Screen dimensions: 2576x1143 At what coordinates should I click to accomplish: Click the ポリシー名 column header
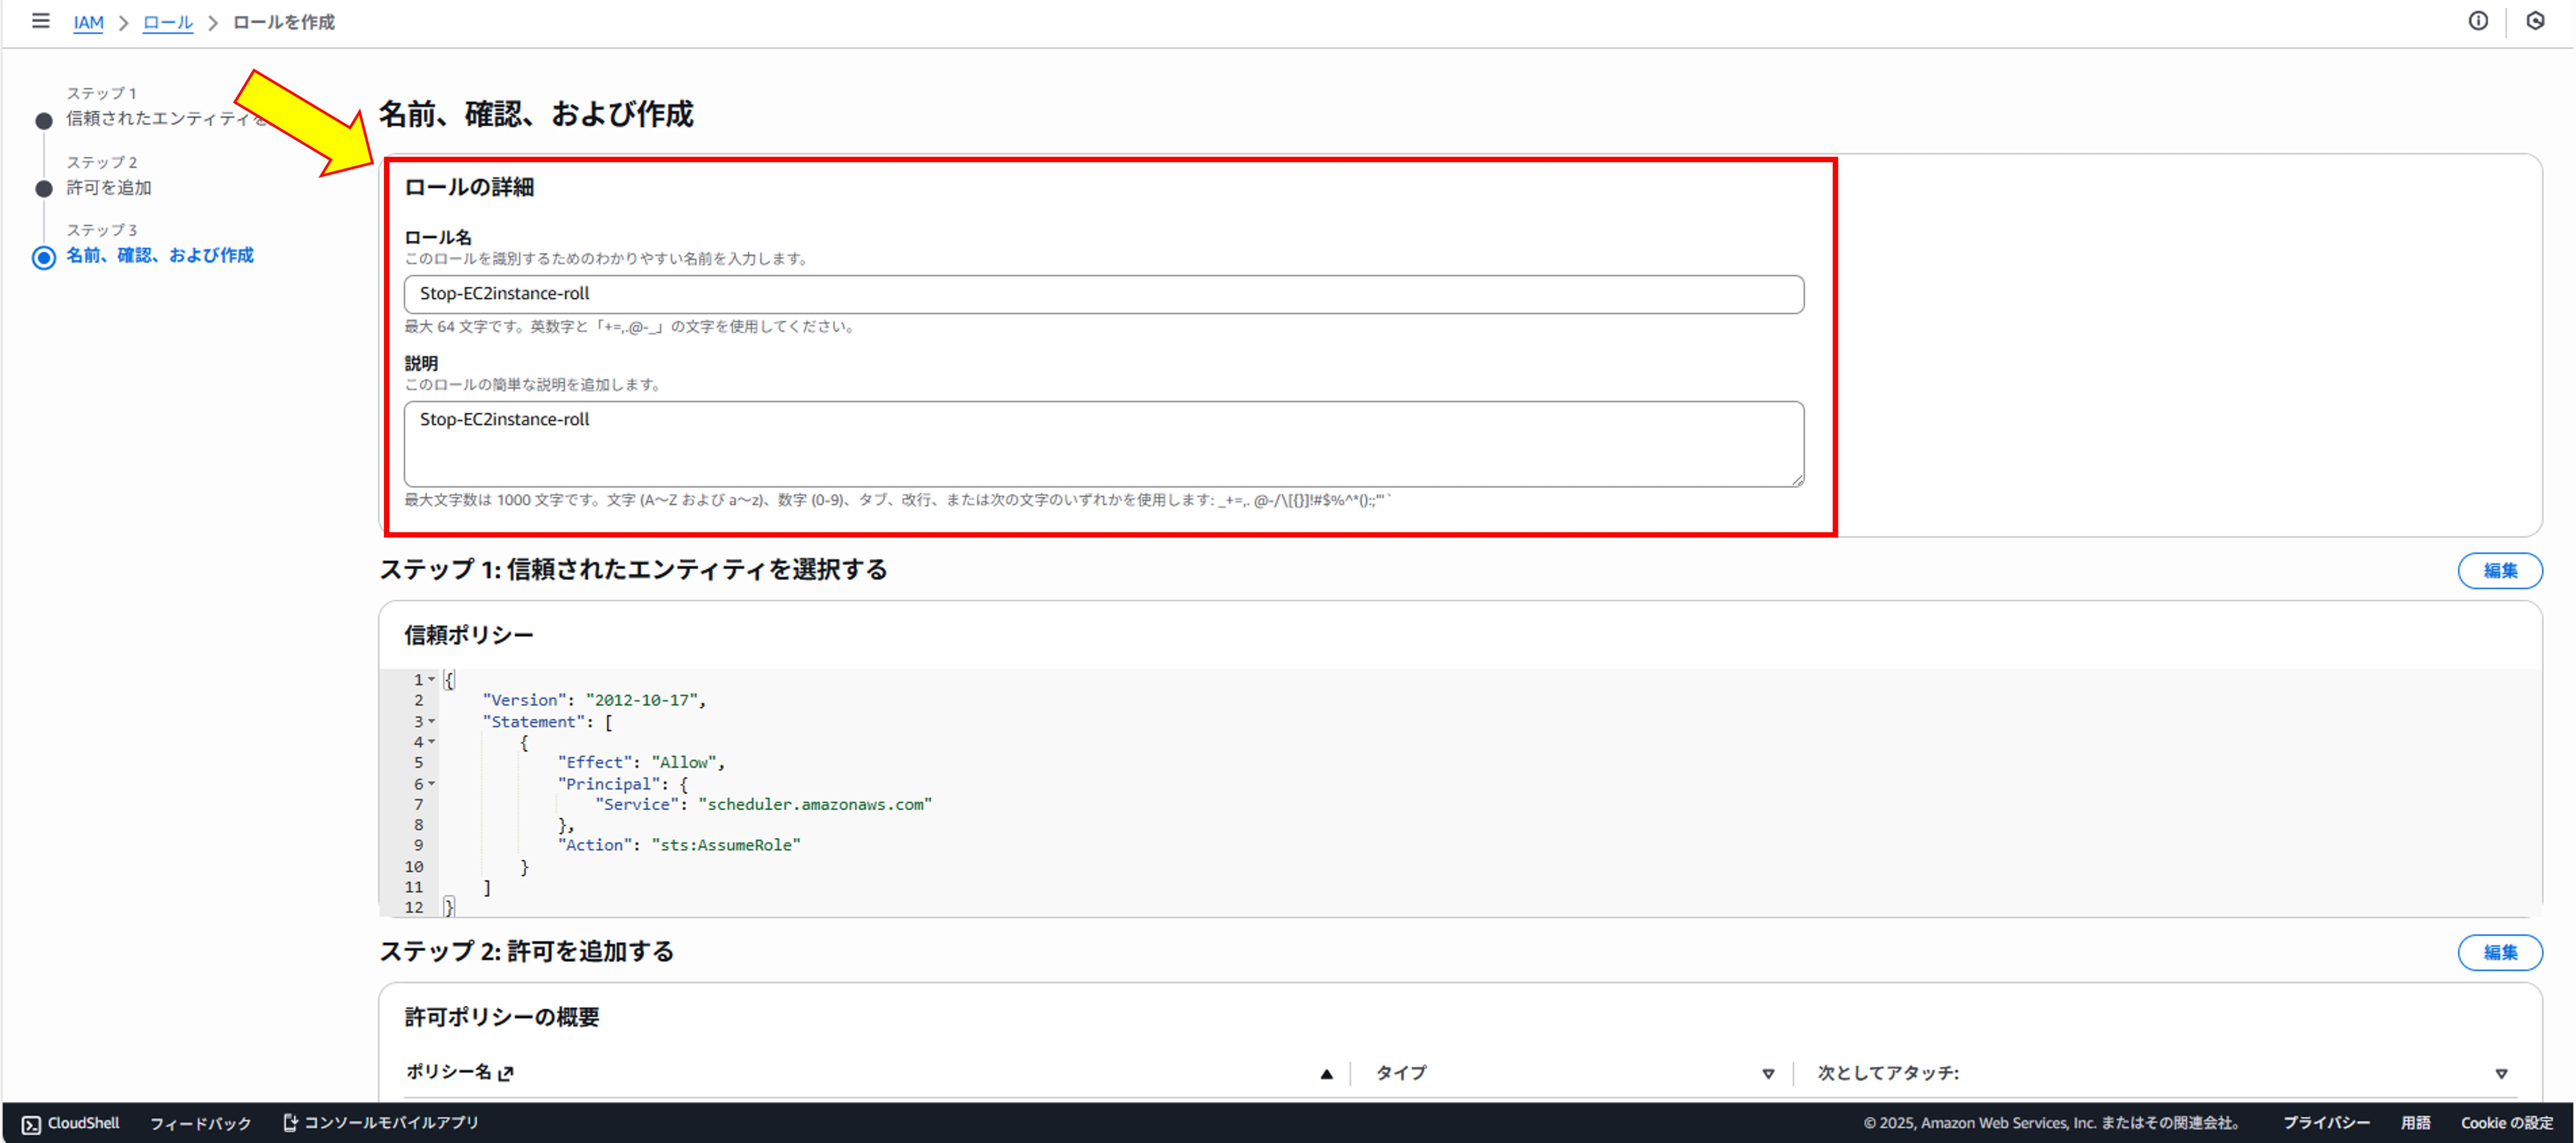click(449, 1072)
